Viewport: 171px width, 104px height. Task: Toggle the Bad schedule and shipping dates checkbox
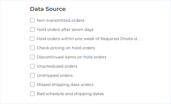[x=32, y=94]
